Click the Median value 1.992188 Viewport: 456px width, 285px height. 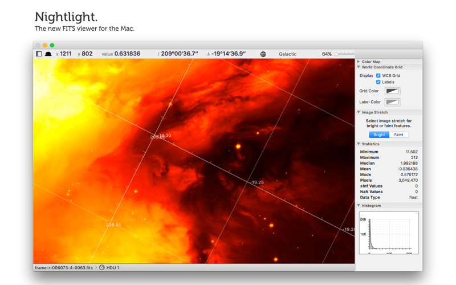(409, 163)
